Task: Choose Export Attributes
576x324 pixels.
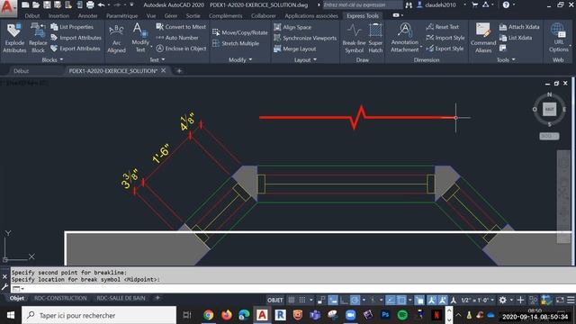Action: pyautogui.click(x=76, y=48)
